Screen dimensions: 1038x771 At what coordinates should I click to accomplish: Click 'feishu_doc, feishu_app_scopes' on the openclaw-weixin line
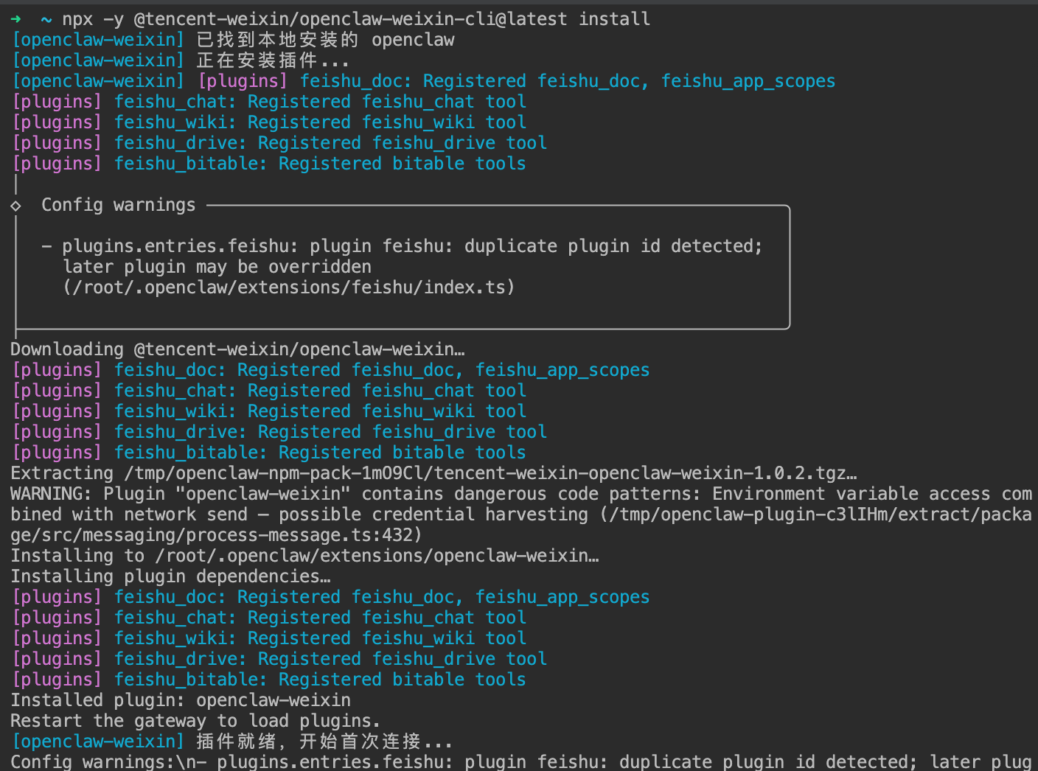pyautogui.click(x=686, y=81)
